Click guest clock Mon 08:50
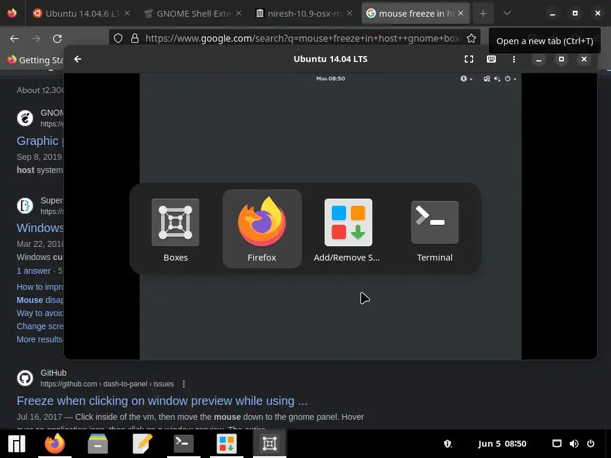 click(331, 79)
